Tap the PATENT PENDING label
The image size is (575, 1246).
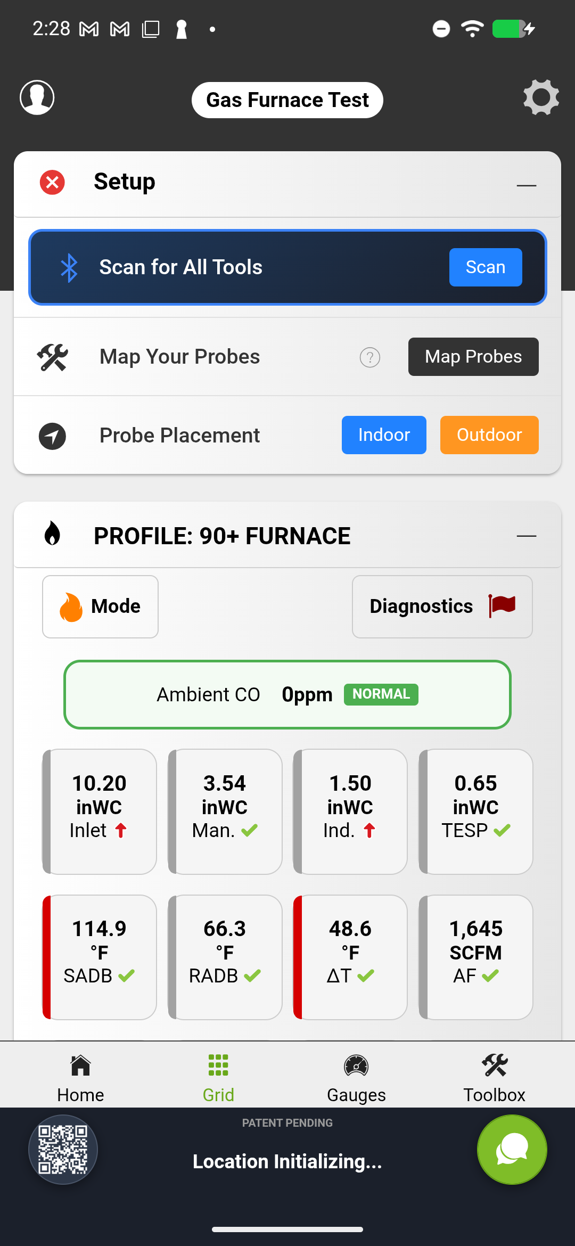[x=287, y=1123]
